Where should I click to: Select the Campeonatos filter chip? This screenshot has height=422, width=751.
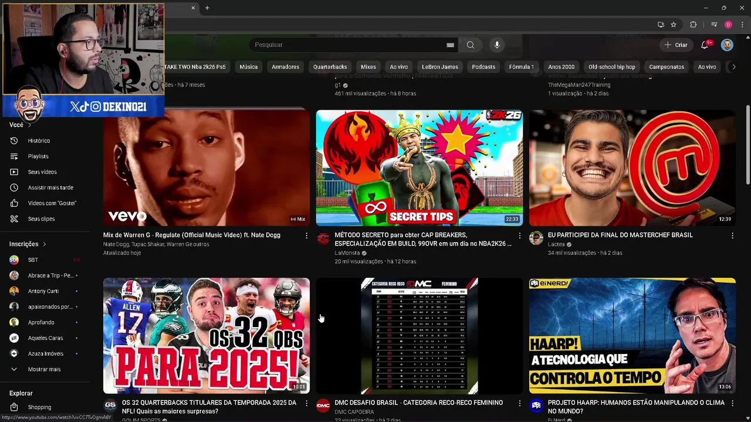click(x=667, y=67)
